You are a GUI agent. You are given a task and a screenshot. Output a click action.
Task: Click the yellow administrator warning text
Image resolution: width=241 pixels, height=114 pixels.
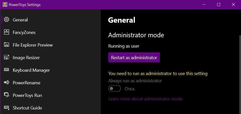[x=158, y=73]
